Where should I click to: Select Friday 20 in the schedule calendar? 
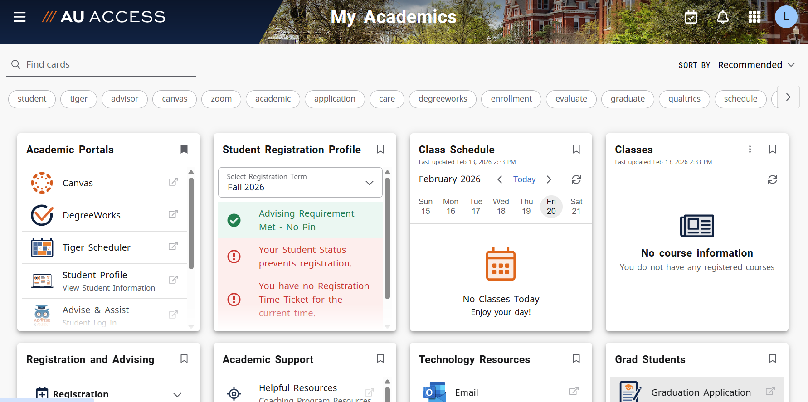click(551, 207)
